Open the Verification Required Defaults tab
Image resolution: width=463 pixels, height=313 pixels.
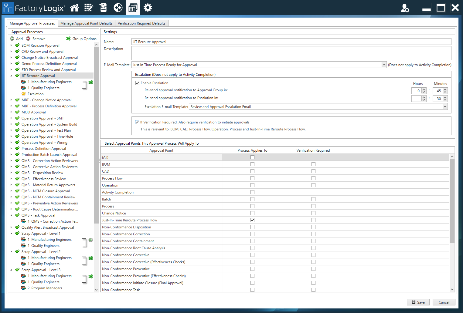click(x=141, y=23)
